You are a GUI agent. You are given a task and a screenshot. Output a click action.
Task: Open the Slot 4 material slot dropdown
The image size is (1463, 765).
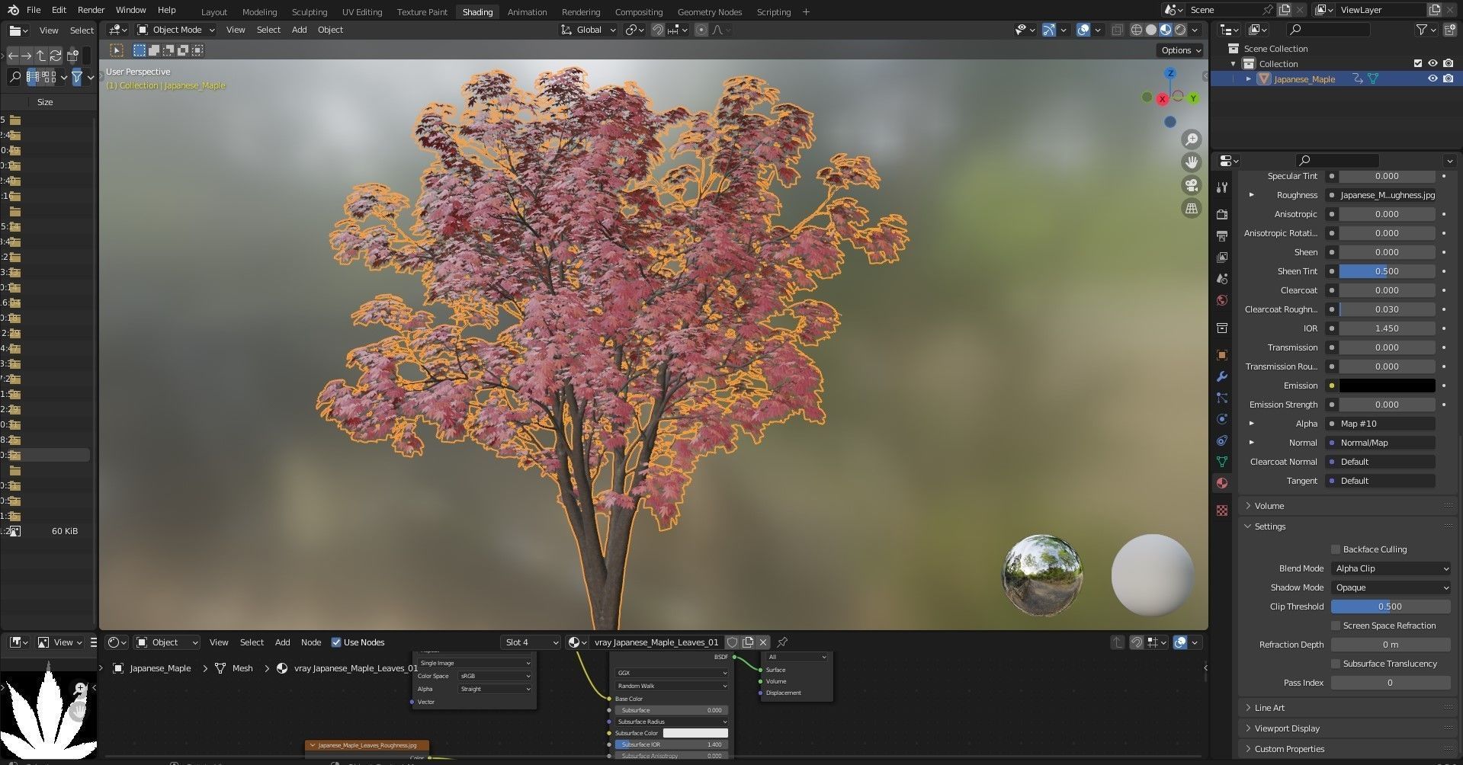pos(531,642)
